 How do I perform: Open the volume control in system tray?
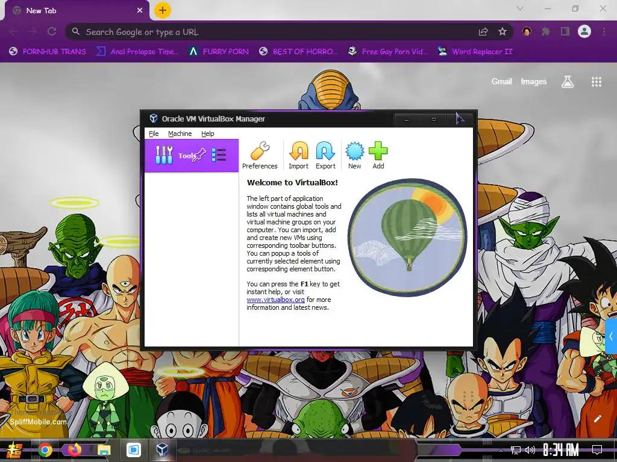530,450
